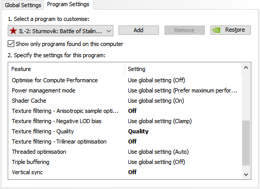This screenshot has height=189, width=260.
Task: Open Anisotropic sample optimisation Off setting
Action: coord(132,111)
